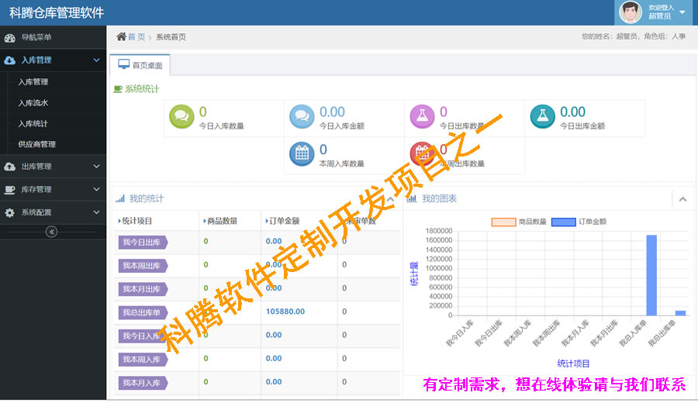Image resolution: width=698 pixels, height=403 pixels.
Task: Click the 统计项目 chart axis label
Action: tap(573, 363)
